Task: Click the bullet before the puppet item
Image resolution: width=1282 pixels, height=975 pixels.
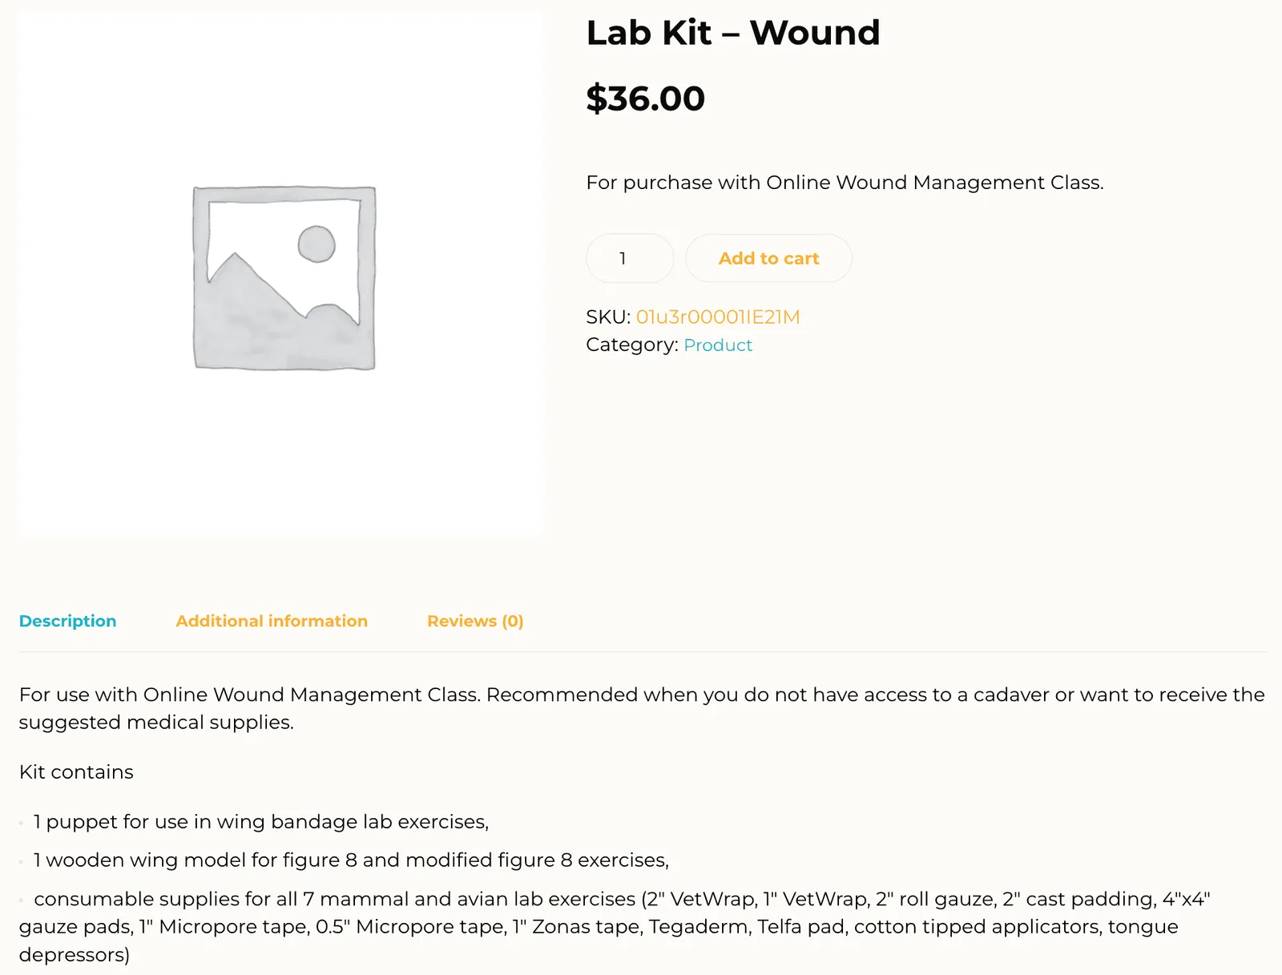Action: coord(22,824)
